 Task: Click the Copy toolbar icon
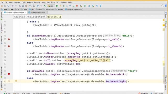[x=23, y=6]
